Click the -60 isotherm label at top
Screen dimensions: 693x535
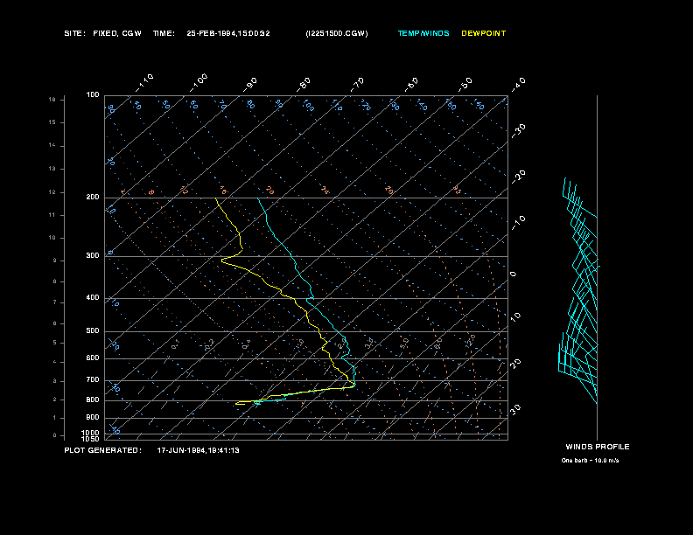[x=411, y=85]
